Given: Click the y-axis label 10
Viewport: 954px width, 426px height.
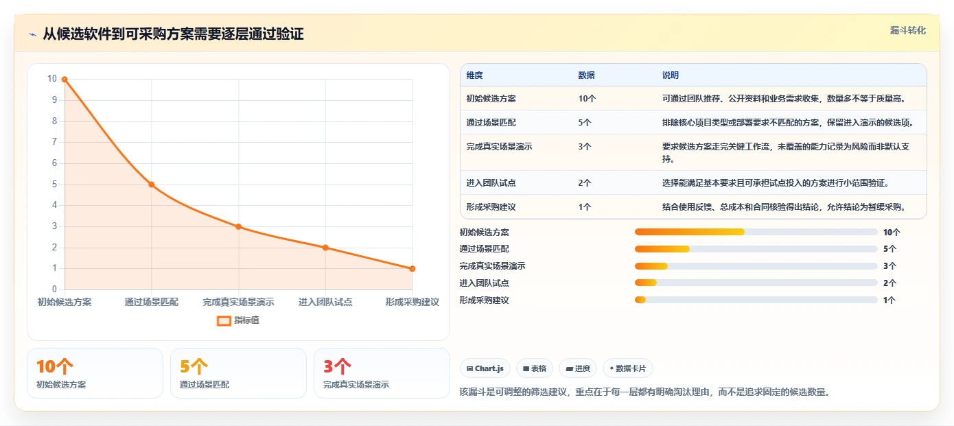Looking at the screenshot, I should coord(52,79).
